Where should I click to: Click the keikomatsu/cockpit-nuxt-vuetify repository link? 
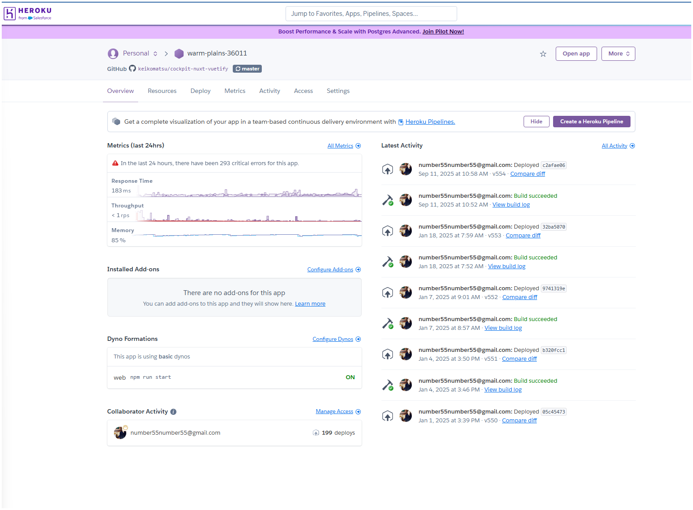pos(183,69)
